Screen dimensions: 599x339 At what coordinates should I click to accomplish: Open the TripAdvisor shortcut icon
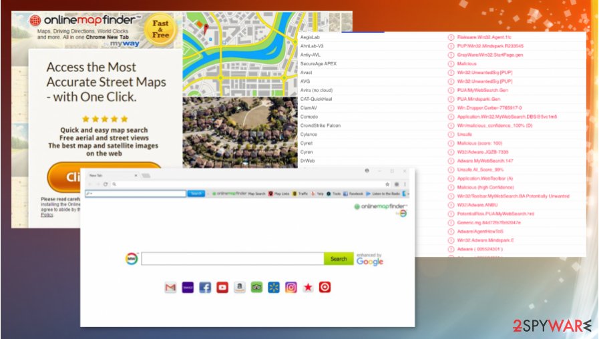(x=256, y=287)
